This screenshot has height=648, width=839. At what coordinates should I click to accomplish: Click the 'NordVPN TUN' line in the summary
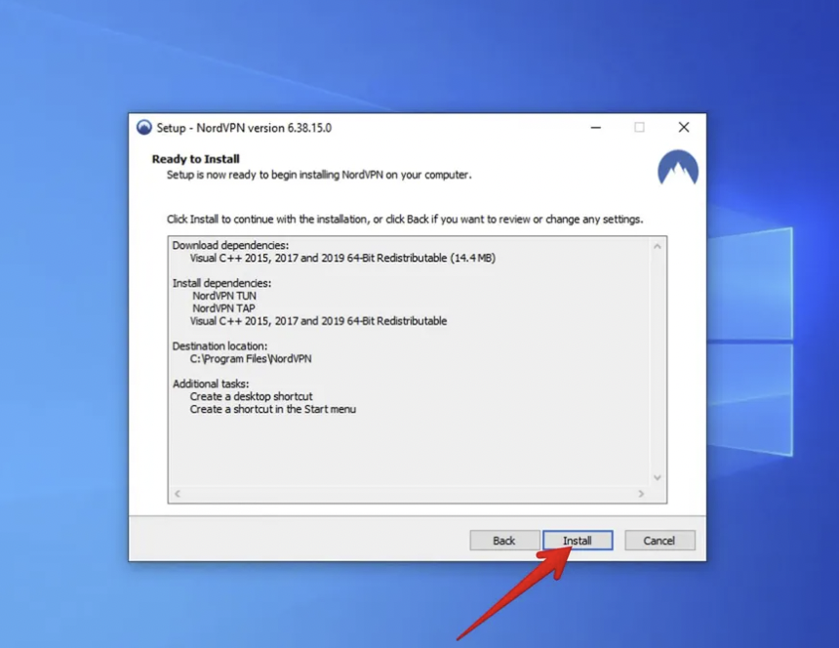(224, 296)
